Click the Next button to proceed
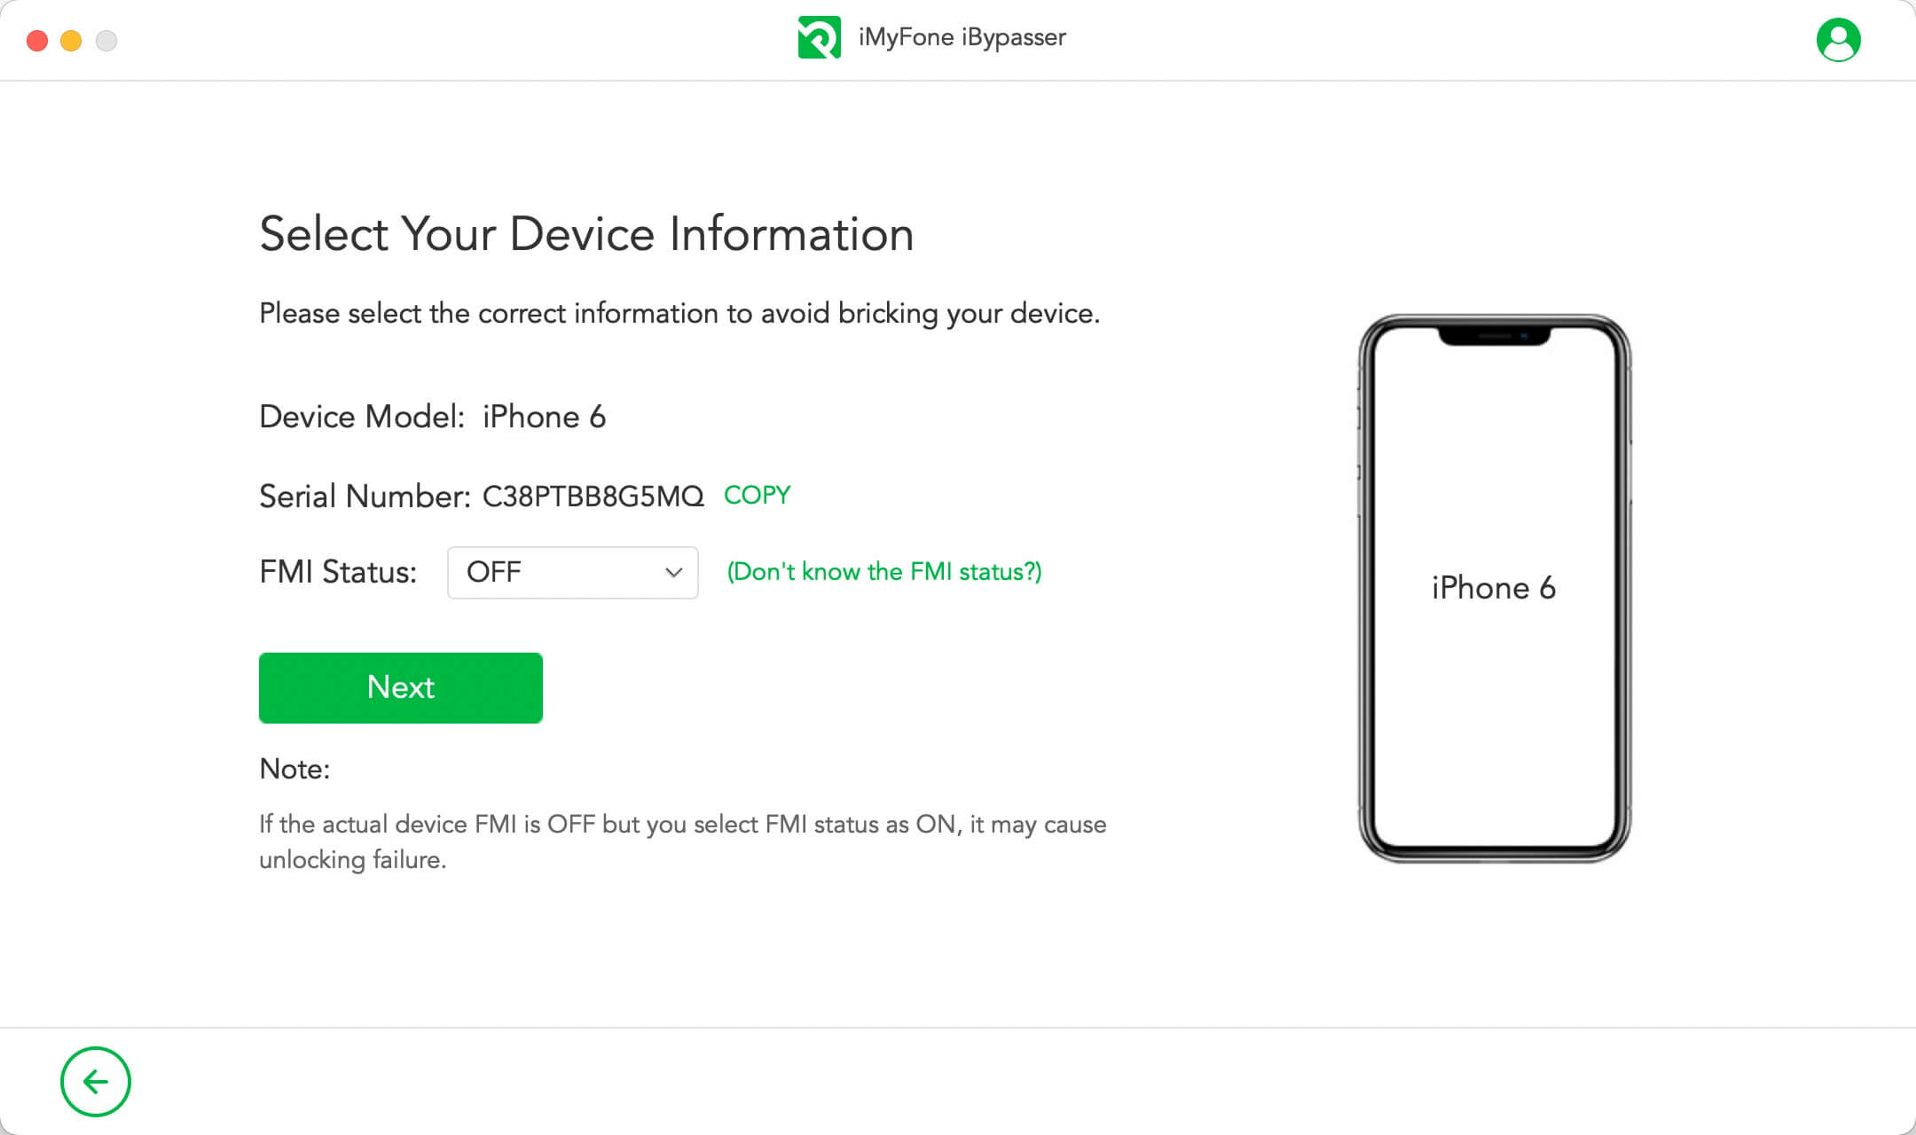1916x1135 pixels. [x=401, y=686]
